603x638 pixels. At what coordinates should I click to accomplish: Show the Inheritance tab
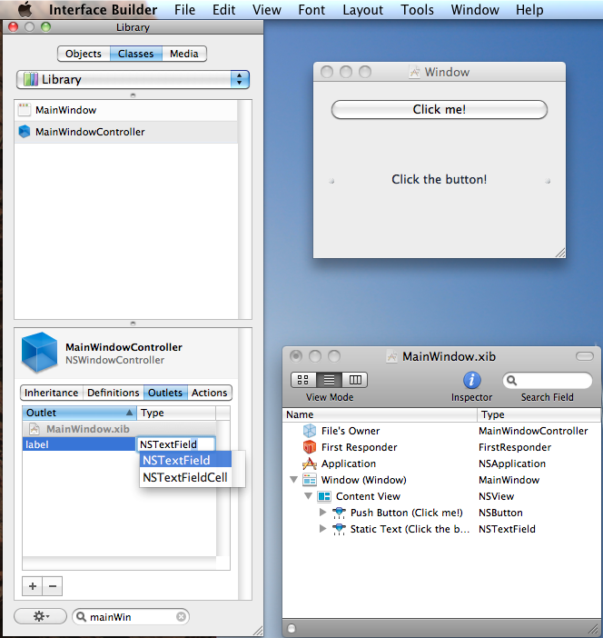click(51, 393)
